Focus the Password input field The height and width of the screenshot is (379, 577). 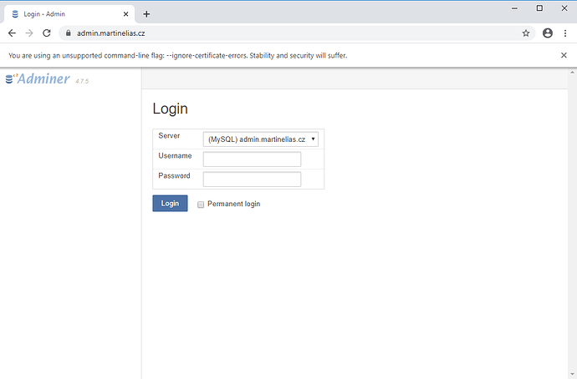(252, 179)
